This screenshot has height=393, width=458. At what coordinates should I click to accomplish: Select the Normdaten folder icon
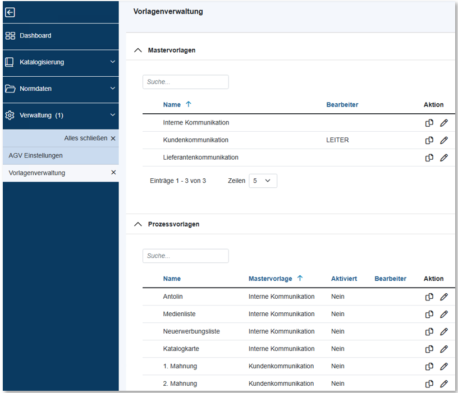click(10, 89)
